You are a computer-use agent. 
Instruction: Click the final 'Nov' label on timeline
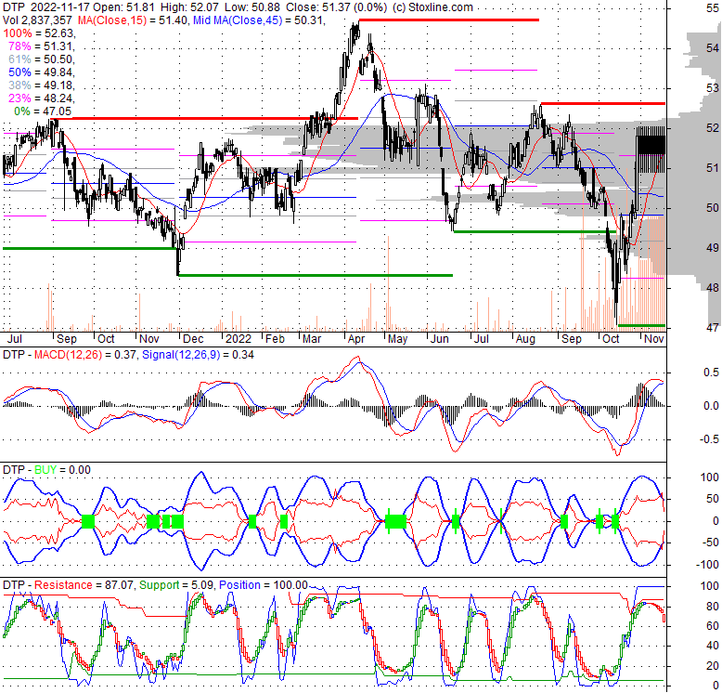(654, 339)
